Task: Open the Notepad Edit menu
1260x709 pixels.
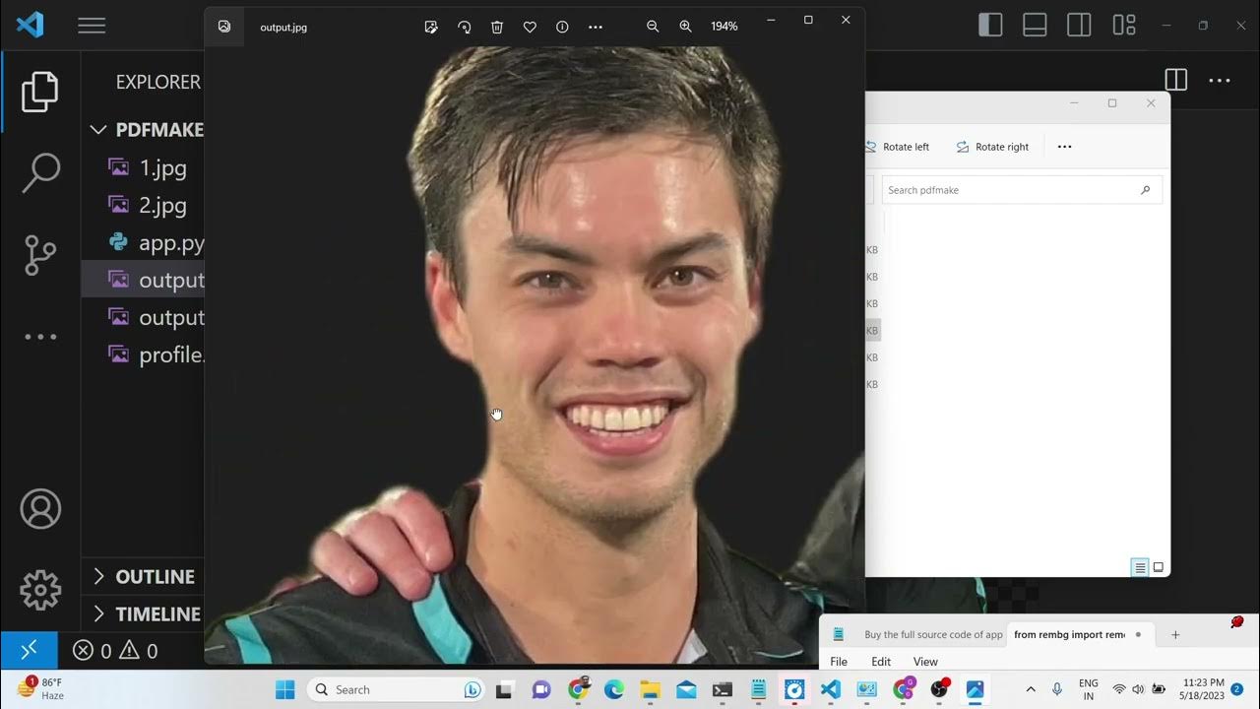Action: [x=881, y=662]
